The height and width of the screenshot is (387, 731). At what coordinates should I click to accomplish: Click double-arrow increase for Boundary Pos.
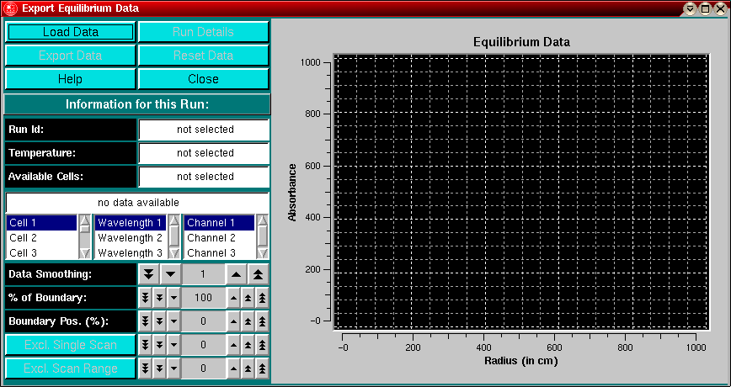[x=248, y=321]
